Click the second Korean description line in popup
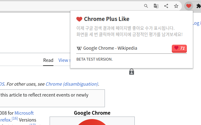This screenshot has width=201, height=125. [129, 34]
